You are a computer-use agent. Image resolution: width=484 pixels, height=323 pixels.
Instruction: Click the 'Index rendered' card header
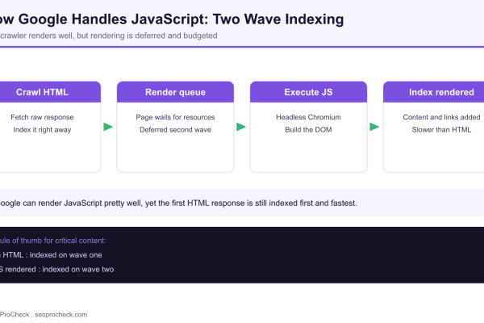434,92
